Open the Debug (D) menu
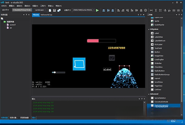Viewport: 185px width, 125px height. 27,6
